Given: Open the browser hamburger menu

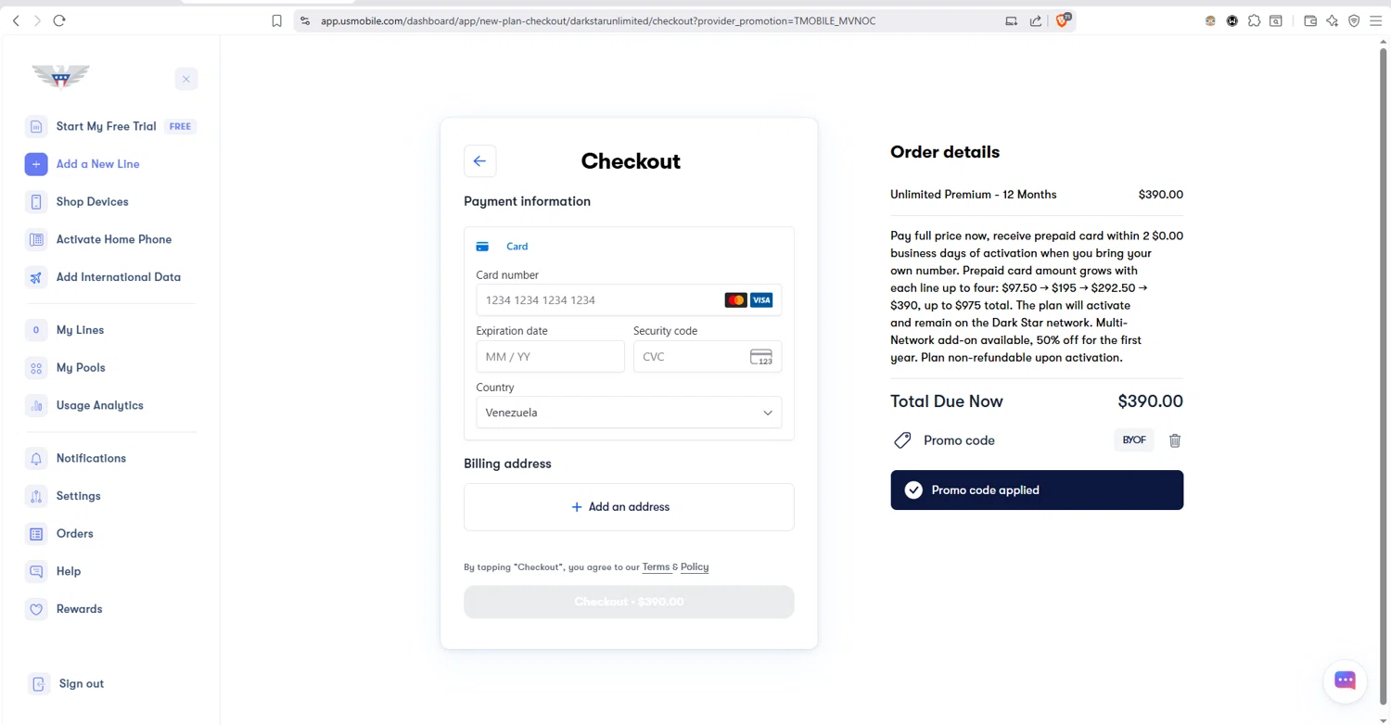Looking at the screenshot, I should [x=1375, y=20].
